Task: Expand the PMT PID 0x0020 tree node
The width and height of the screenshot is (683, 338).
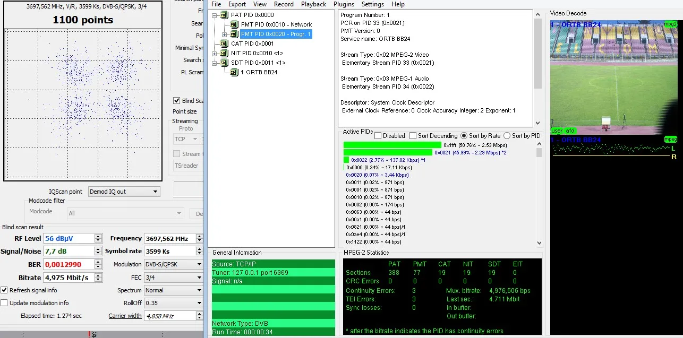Action: pos(224,34)
